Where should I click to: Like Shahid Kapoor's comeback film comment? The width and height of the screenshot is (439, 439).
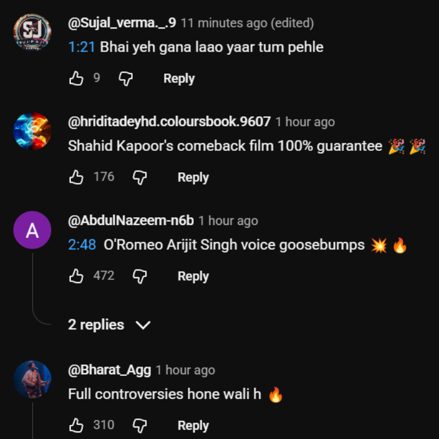[76, 177]
